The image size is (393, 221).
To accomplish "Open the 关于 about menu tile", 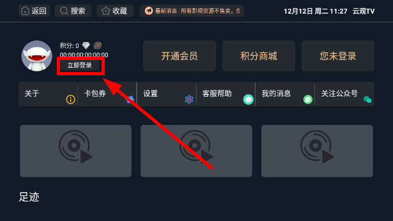I will [x=48, y=94].
